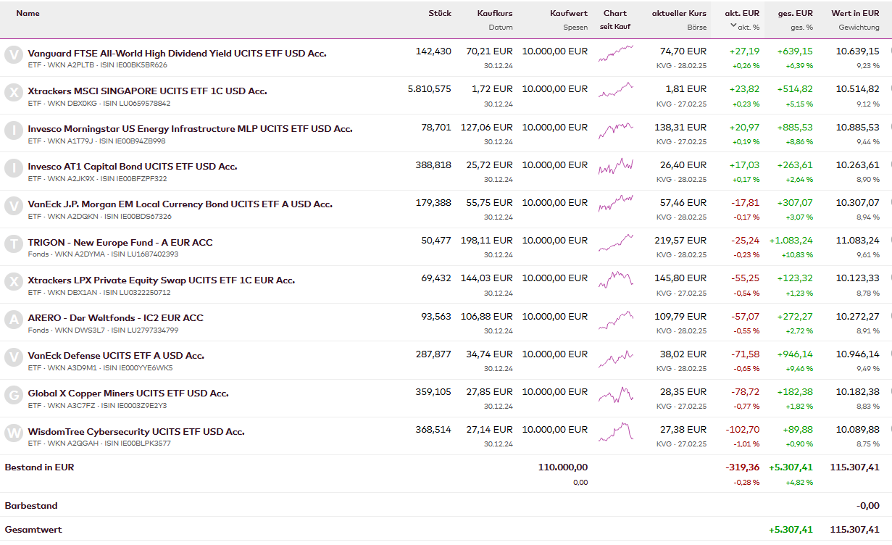The width and height of the screenshot is (892, 545).
Task: Open the Xtrackers LPX Private Equity Swap link
Action: click(161, 280)
